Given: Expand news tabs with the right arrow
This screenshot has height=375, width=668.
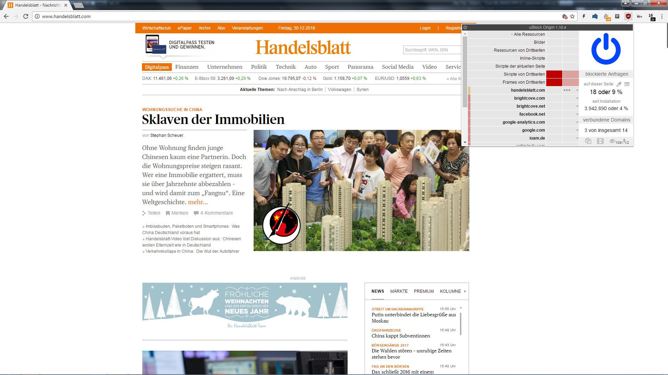Looking at the screenshot, I should 465,291.
